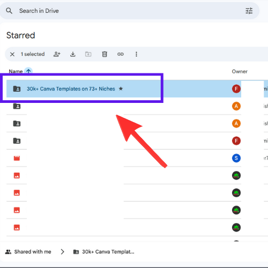This screenshot has height=268, width=268.
Task: Open advanced search options filter icon
Action: 249,11
